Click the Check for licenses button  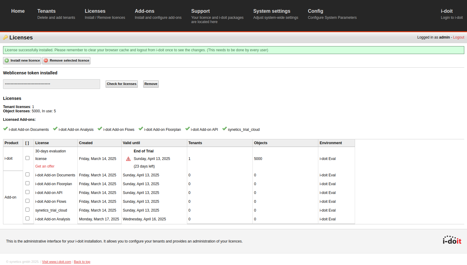122,84
